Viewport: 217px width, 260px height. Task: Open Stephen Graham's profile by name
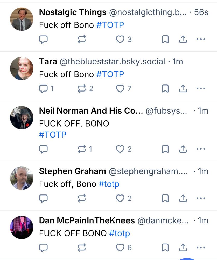pyautogui.click(x=72, y=171)
